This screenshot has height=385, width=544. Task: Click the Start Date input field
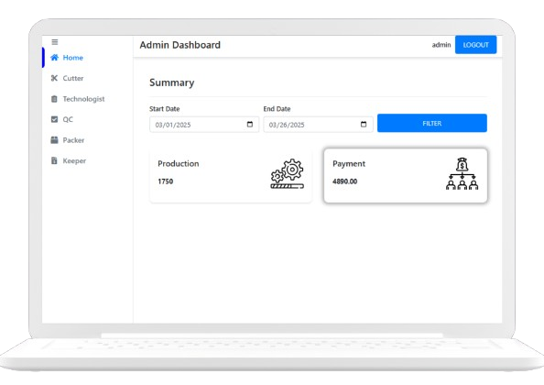click(204, 125)
